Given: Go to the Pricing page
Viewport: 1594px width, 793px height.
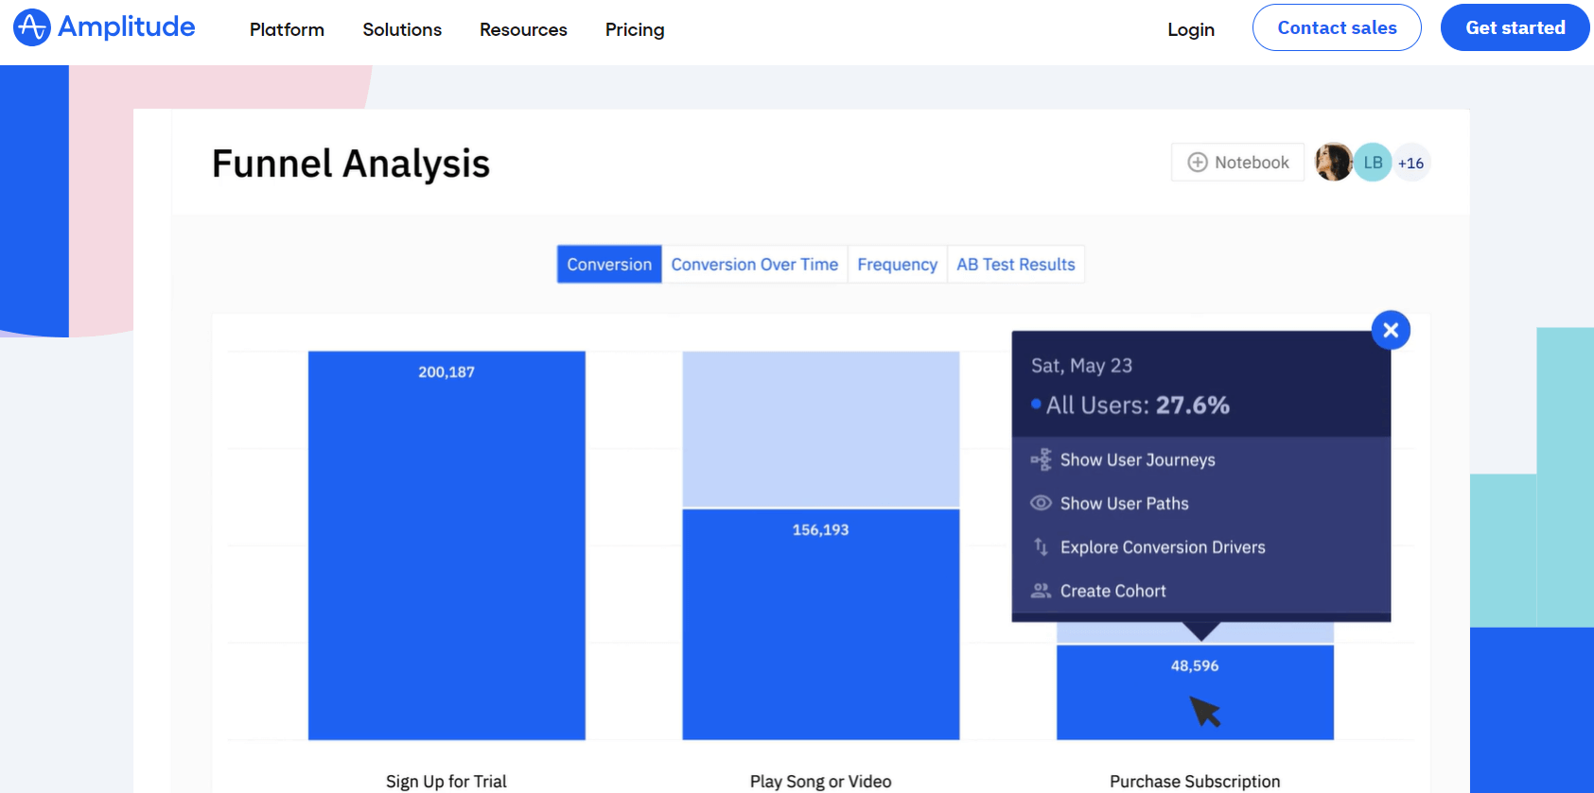Looking at the screenshot, I should (635, 29).
